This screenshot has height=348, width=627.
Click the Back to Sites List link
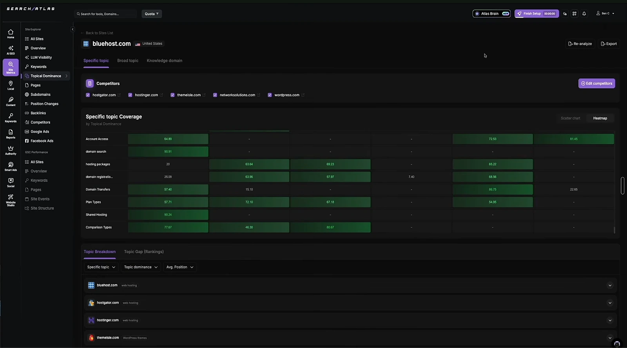(97, 33)
